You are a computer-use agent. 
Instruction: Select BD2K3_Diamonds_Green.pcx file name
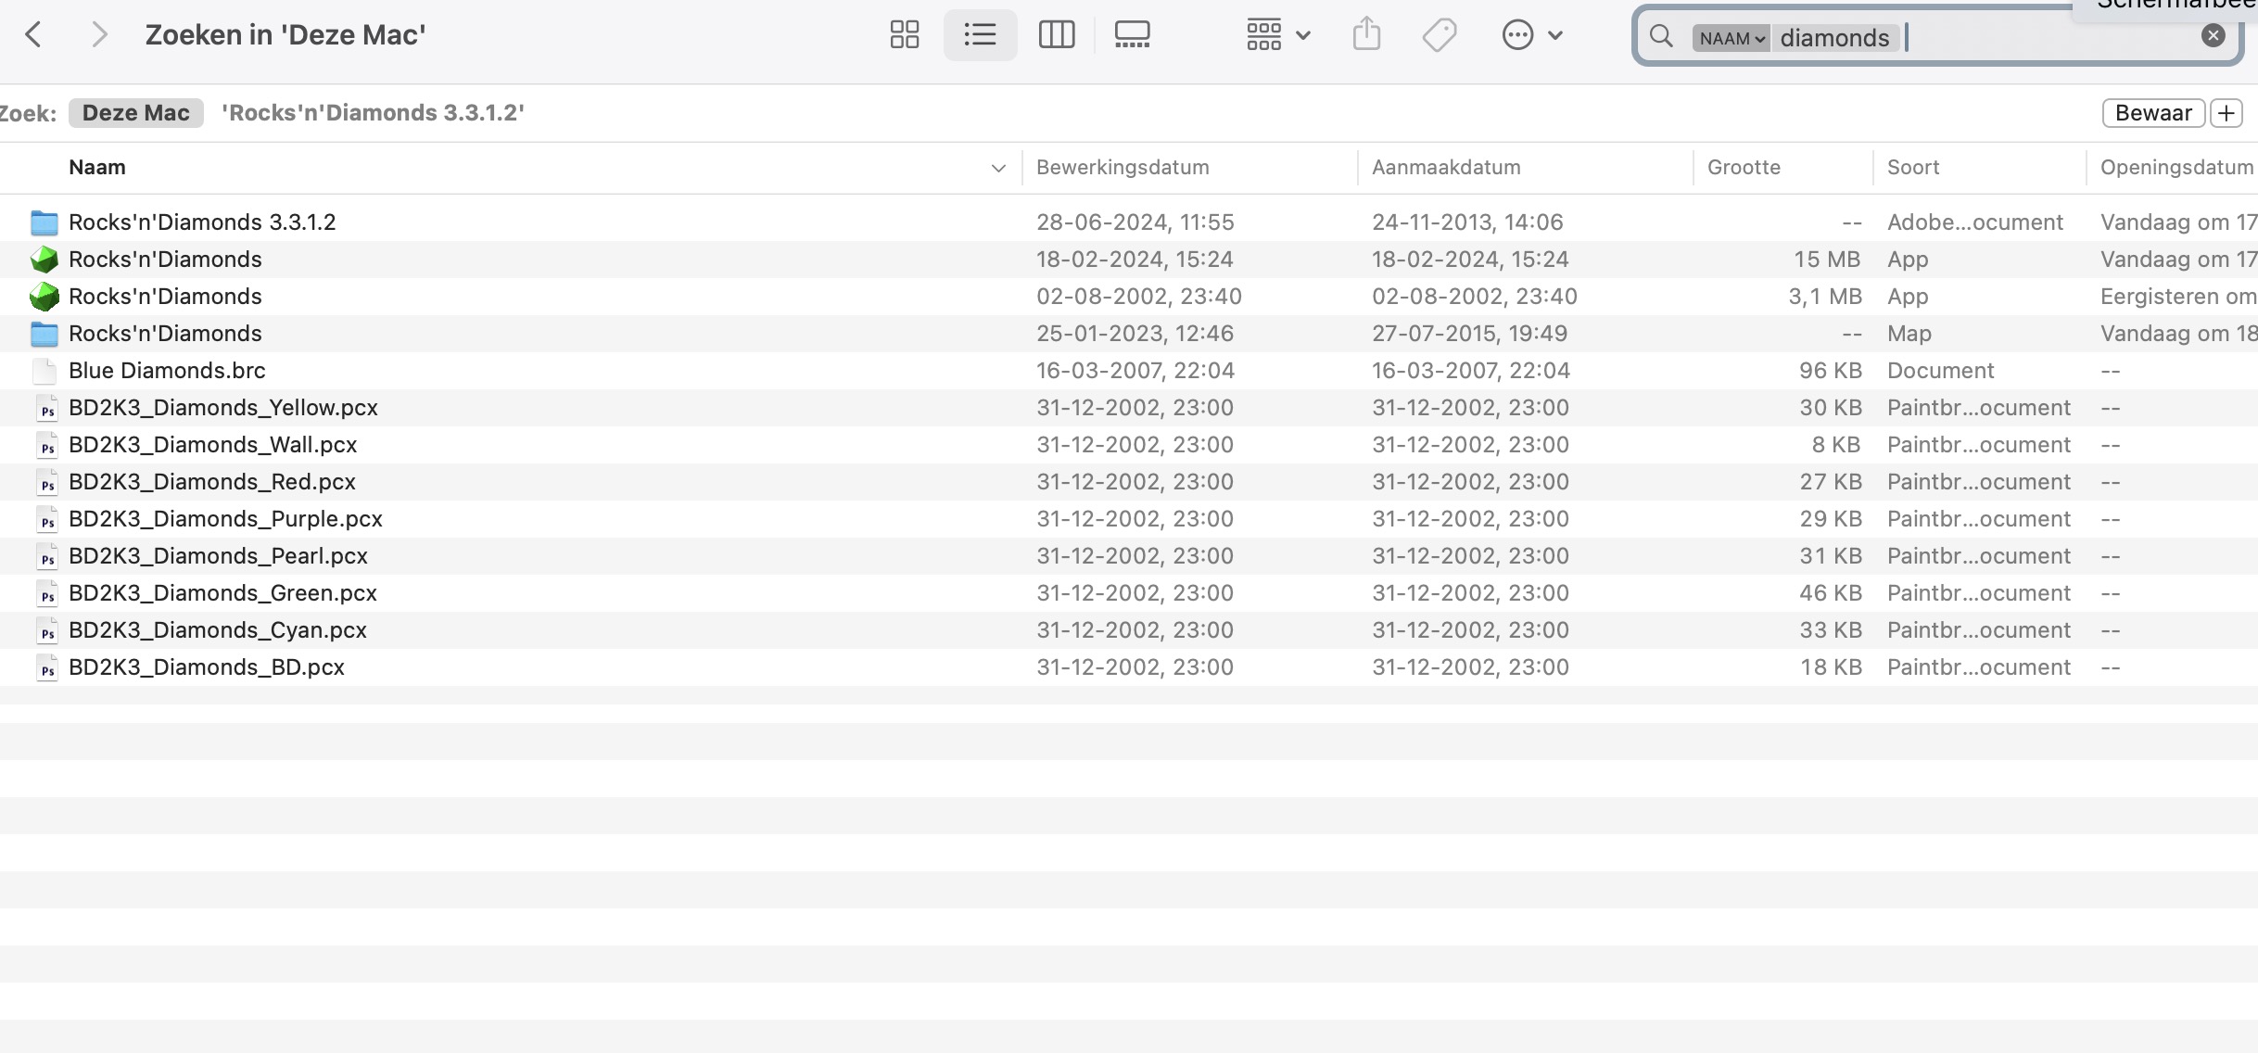click(222, 593)
